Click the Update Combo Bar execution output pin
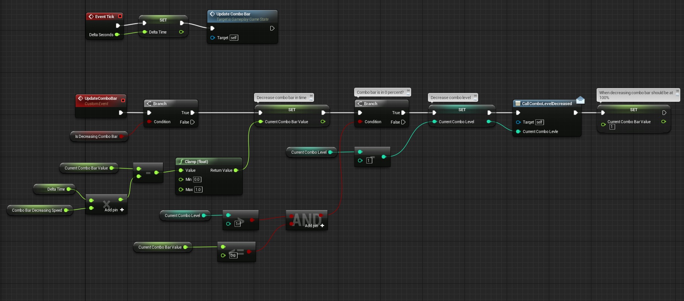Viewport: 684px width, 301px height. pos(272,28)
